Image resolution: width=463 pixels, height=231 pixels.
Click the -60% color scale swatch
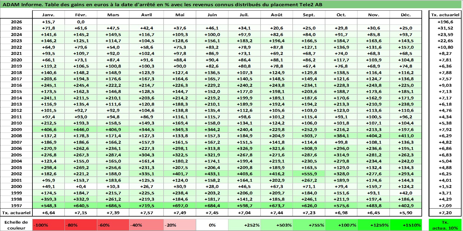pos(113,225)
